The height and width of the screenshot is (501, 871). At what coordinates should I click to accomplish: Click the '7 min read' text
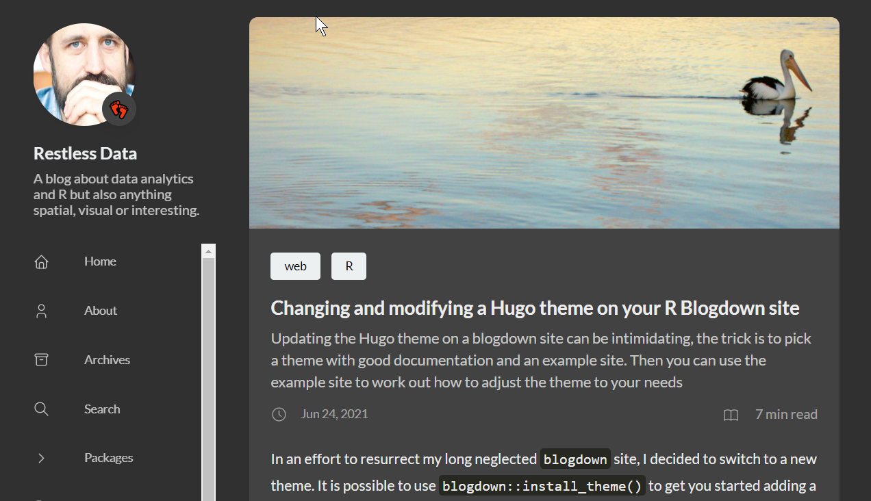click(x=786, y=414)
